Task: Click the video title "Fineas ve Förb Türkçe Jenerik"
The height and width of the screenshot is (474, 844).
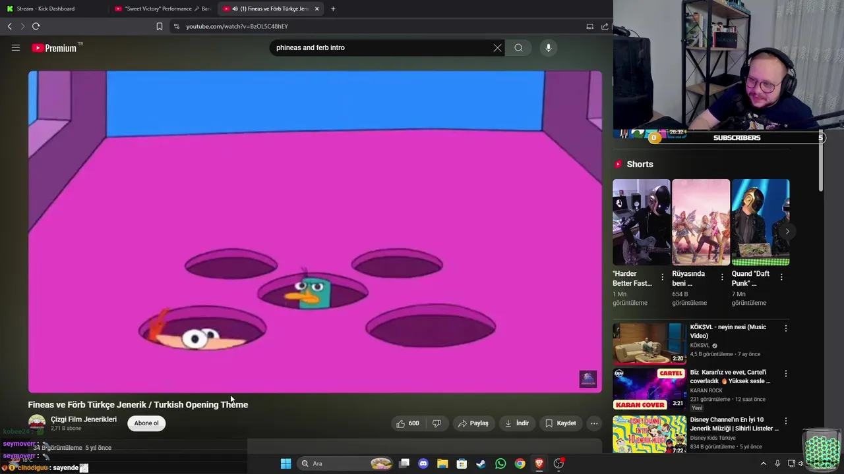Action: coord(138,405)
